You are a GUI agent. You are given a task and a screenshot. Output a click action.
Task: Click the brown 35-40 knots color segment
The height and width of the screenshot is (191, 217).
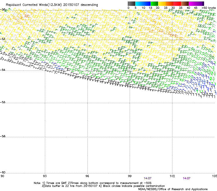click(x=185, y=4)
